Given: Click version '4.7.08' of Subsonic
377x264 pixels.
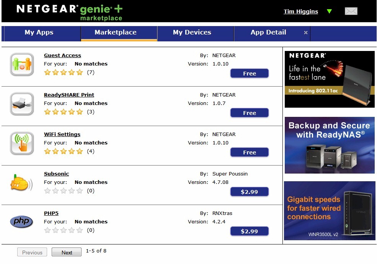Looking at the screenshot, I should pyautogui.click(x=220, y=182).
